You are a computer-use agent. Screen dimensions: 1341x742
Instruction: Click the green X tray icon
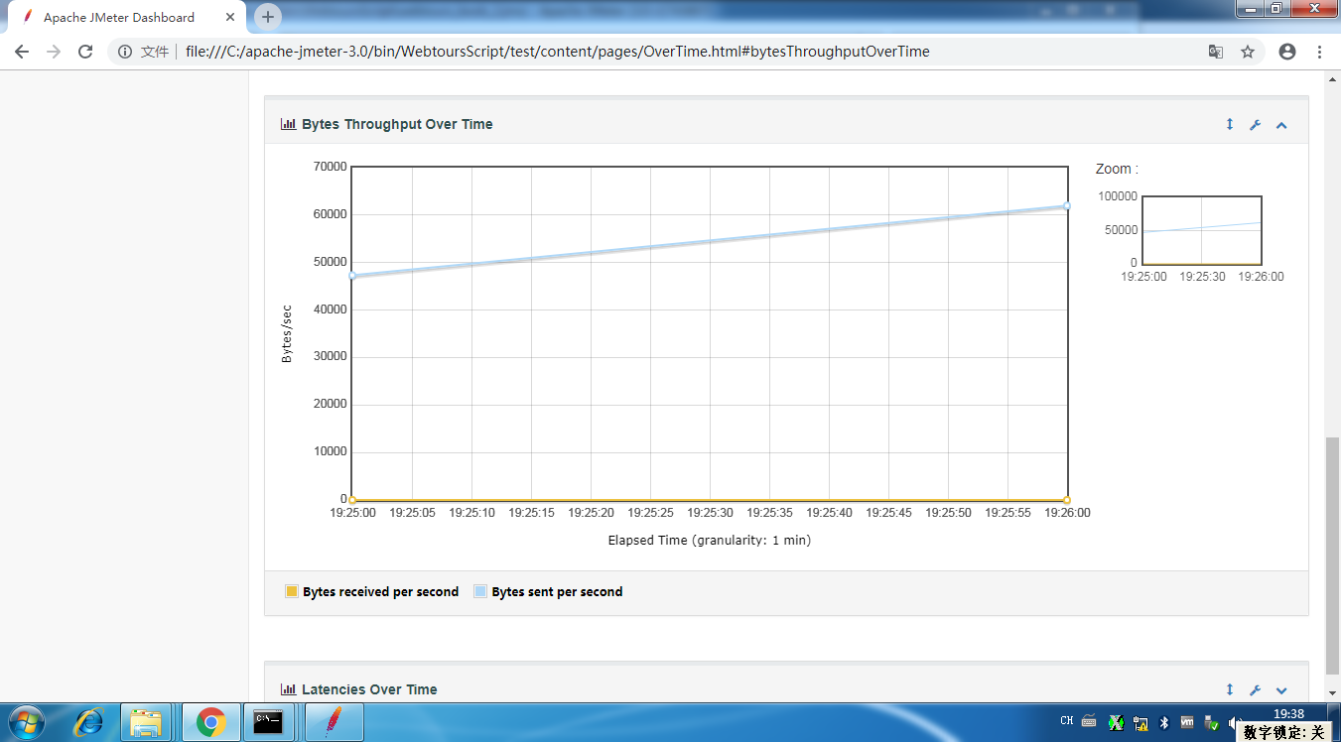[x=1116, y=723]
